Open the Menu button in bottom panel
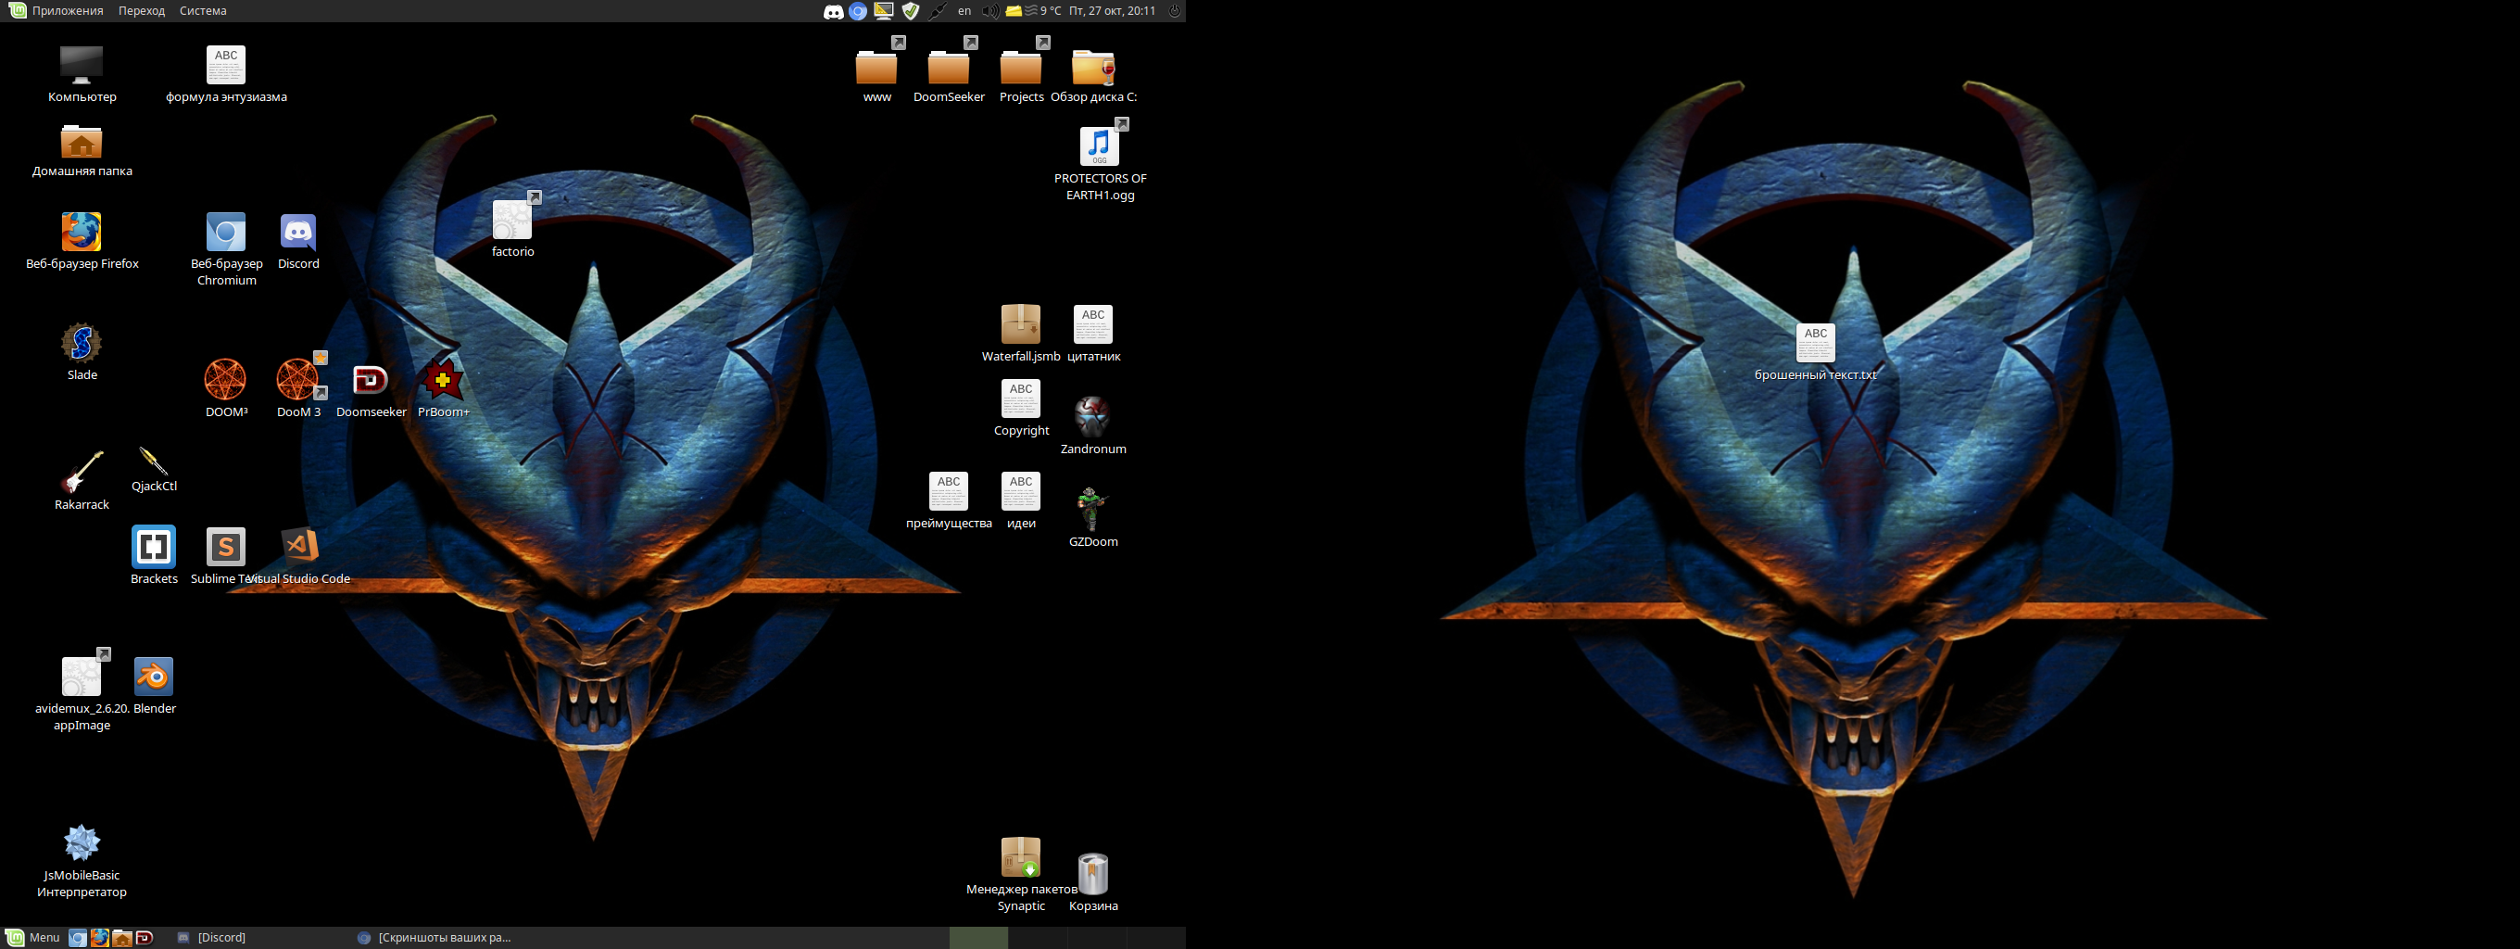Image resolution: width=2520 pixels, height=949 pixels. [33, 937]
